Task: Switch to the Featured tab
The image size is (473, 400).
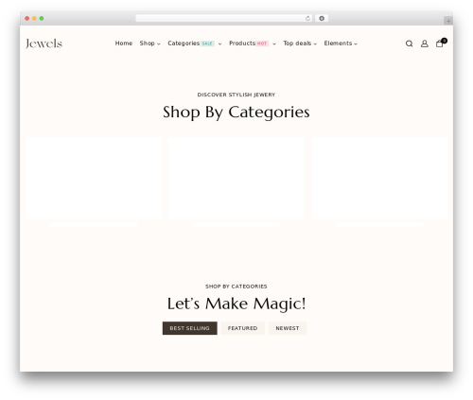Action: point(242,328)
